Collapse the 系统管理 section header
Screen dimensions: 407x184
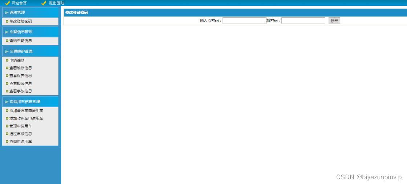point(30,12)
